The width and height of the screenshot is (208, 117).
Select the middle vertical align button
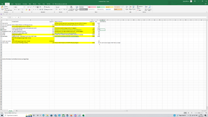point(36,7)
